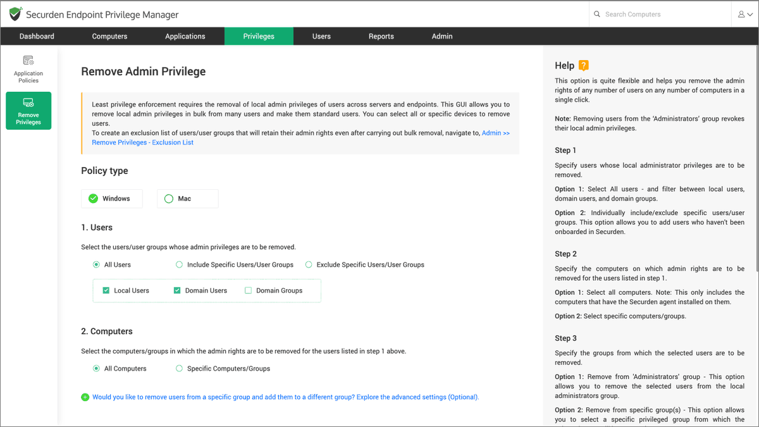
Task: Select All Computers radio option
Action: click(x=96, y=368)
